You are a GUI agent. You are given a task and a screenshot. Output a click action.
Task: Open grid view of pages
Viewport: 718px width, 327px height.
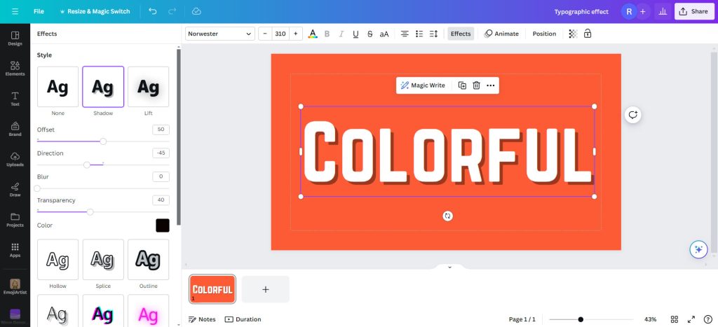click(x=674, y=319)
